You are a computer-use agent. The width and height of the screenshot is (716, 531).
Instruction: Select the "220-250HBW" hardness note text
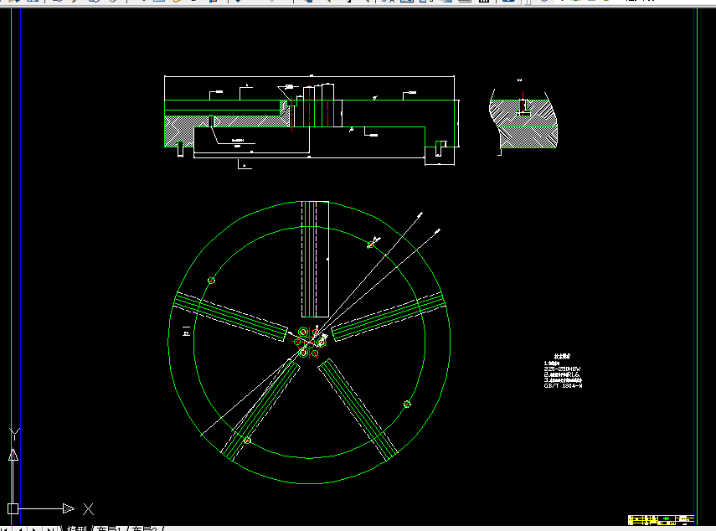point(562,369)
